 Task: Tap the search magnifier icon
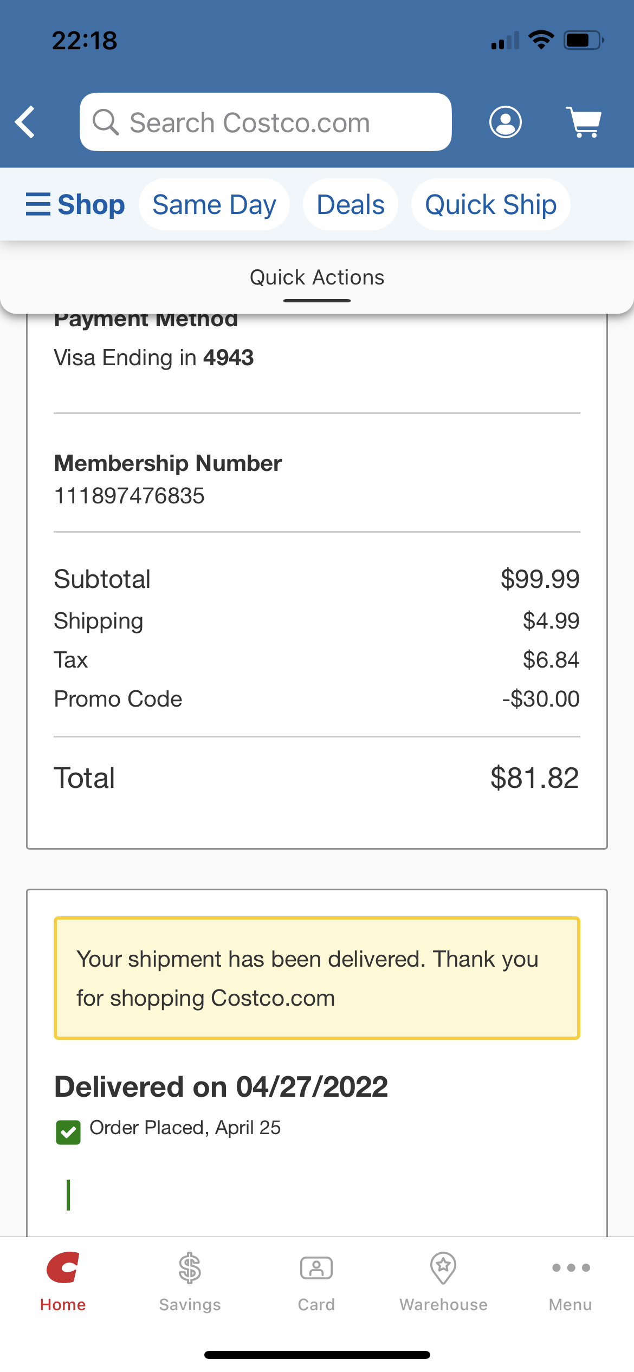click(x=106, y=122)
